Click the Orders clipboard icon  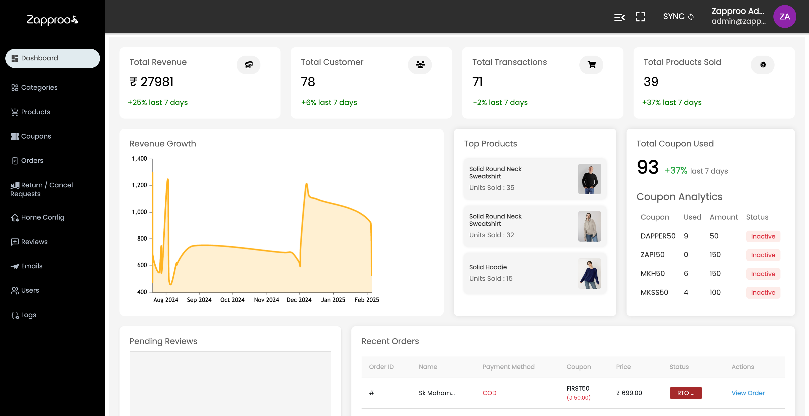click(x=15, y=161)
